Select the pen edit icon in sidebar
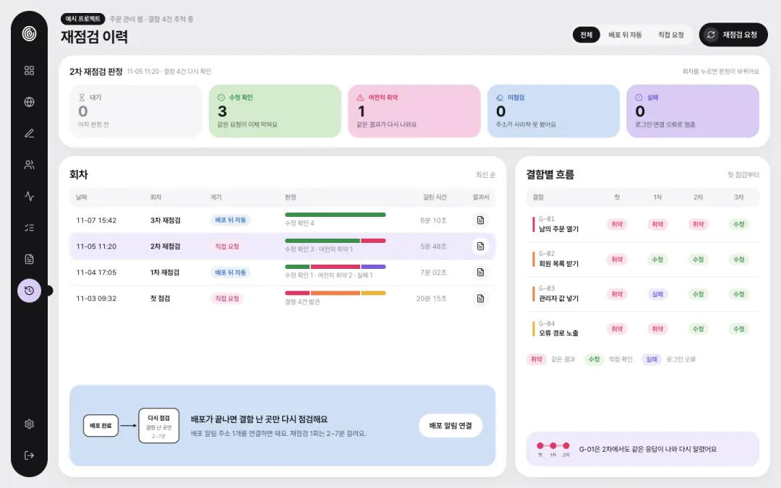781x488 pixels. click(30, 134)
